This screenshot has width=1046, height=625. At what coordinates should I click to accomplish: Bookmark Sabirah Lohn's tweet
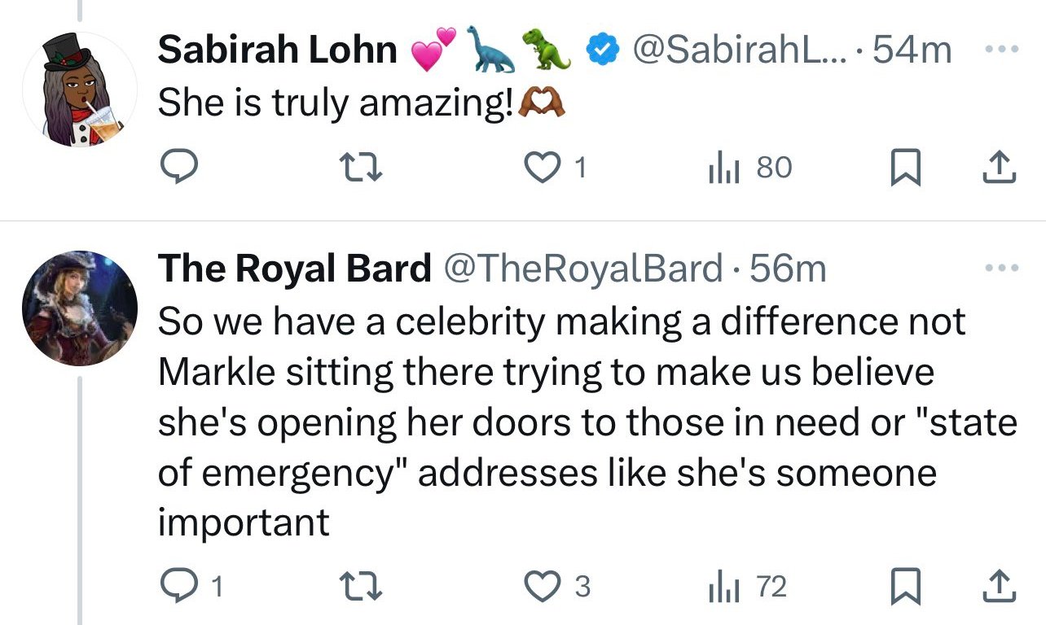coord(899,168)
